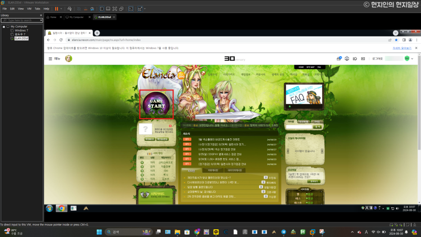Toggle the console view icon
Image resolution: width=421 pixels, height=237 pixels.
(x=131, y=9)
